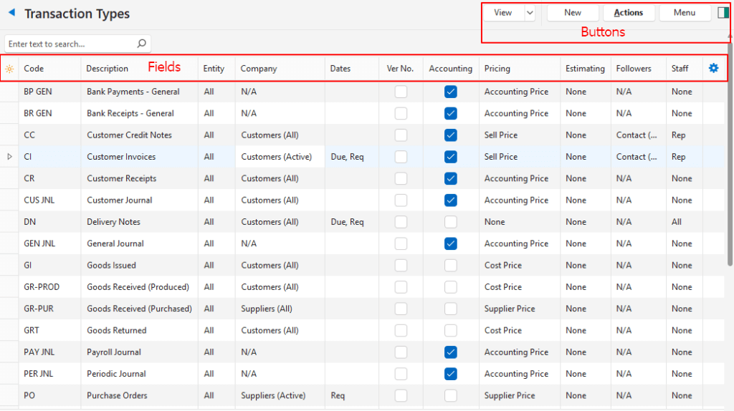Screen dimensions: 734x411
Task: Select the Purchase Orders row description
Action: pos(117,395)
